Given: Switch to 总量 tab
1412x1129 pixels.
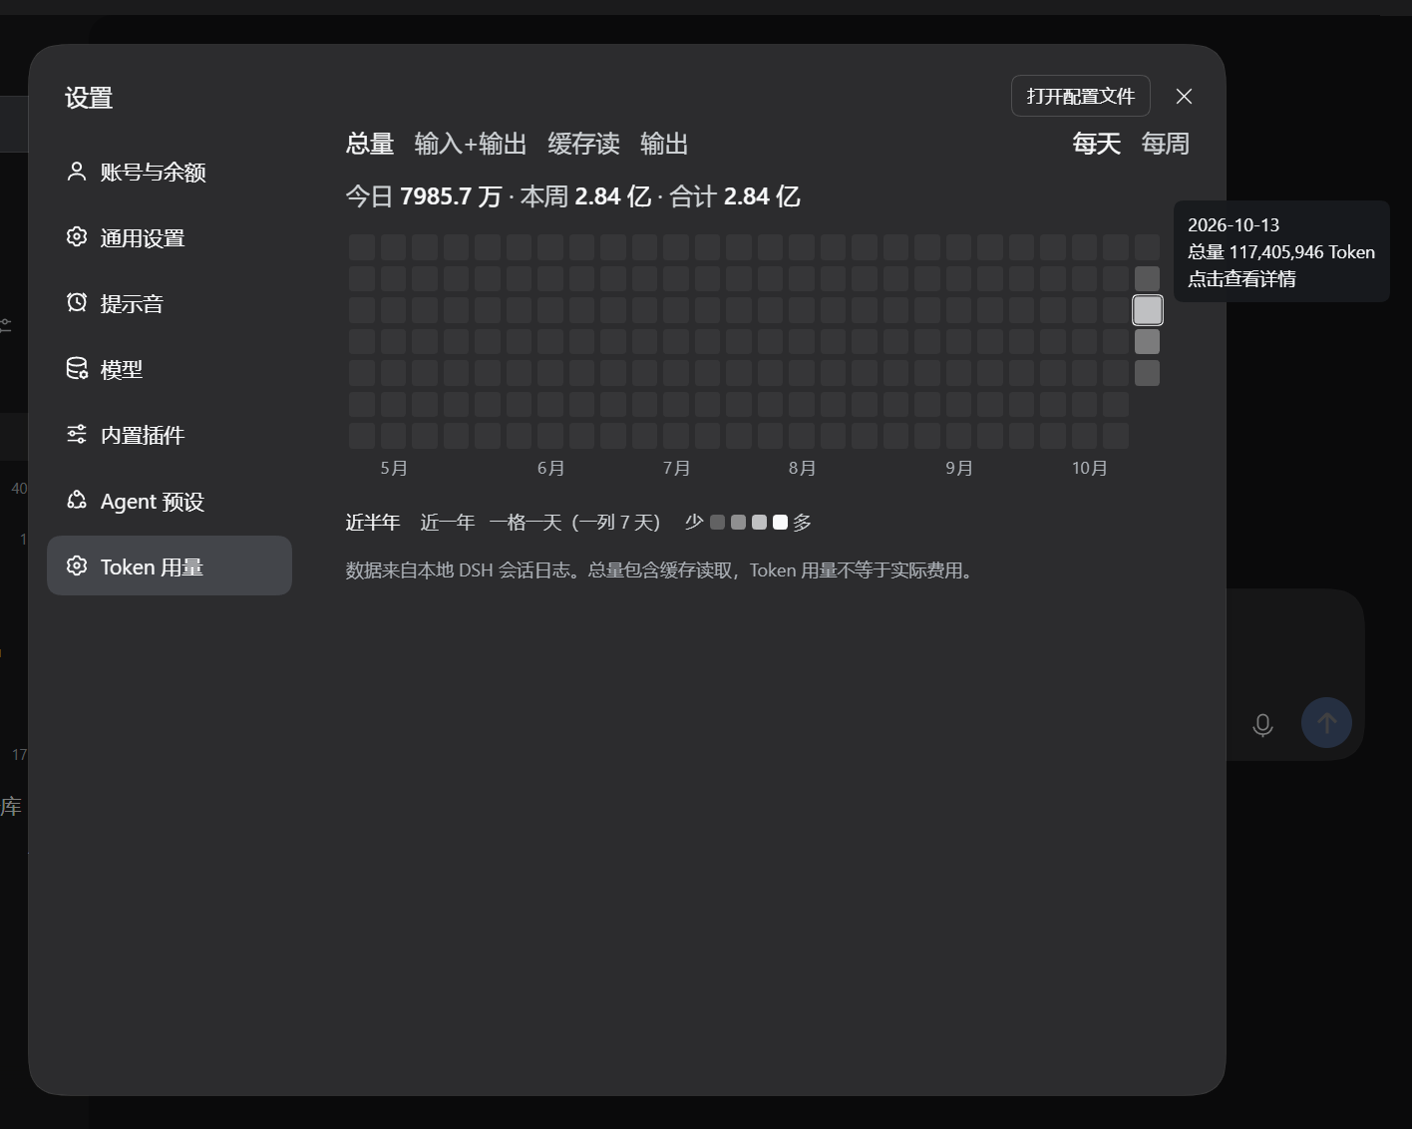Looking at the screenshot, I should click(370, 144).
